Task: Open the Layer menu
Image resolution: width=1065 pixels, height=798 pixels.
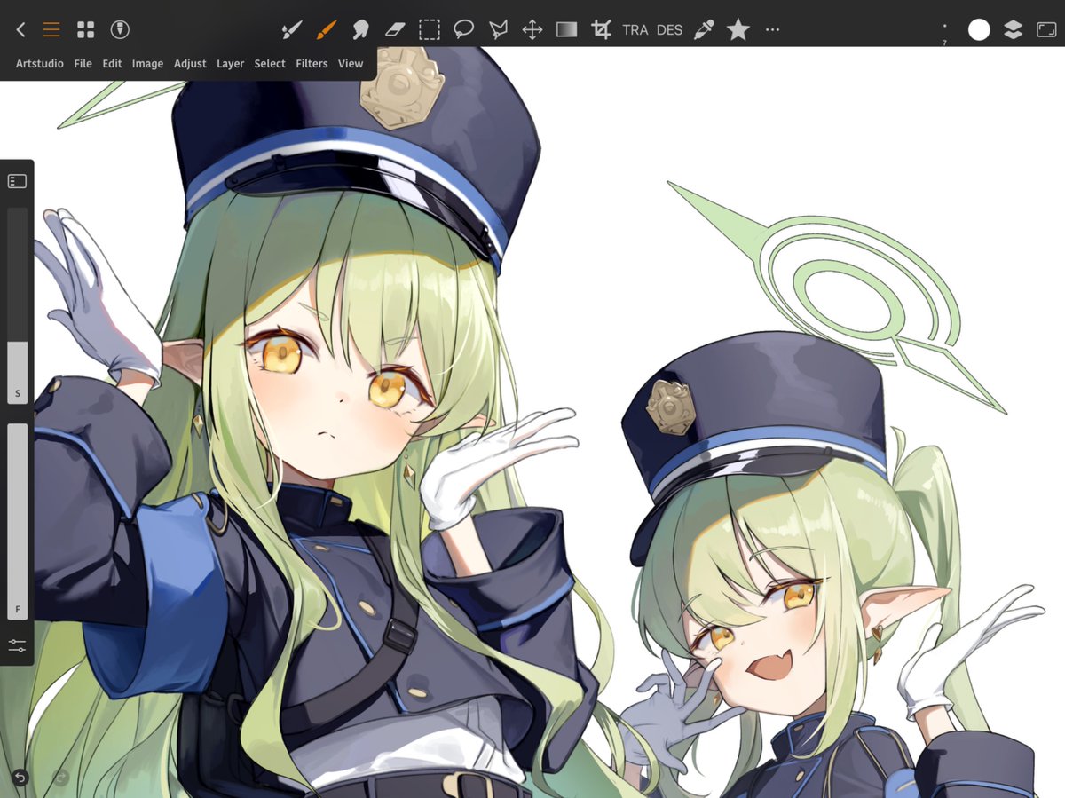Action: 230,64
